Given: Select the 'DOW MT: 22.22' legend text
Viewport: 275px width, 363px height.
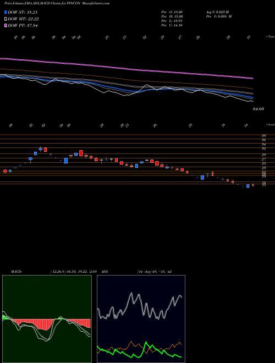Looking at the screenshot, I should coord(23,19).
